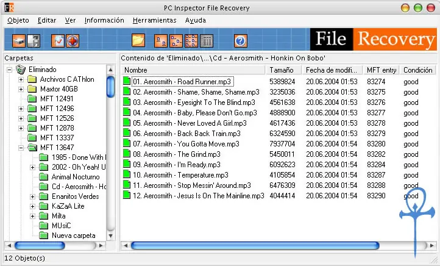Expand the MFT 12878 node
Screen dimensions: 440x266
(x=21, y=128)
